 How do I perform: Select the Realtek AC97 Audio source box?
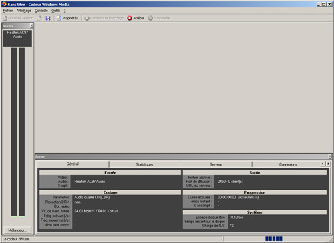(17, 38)
